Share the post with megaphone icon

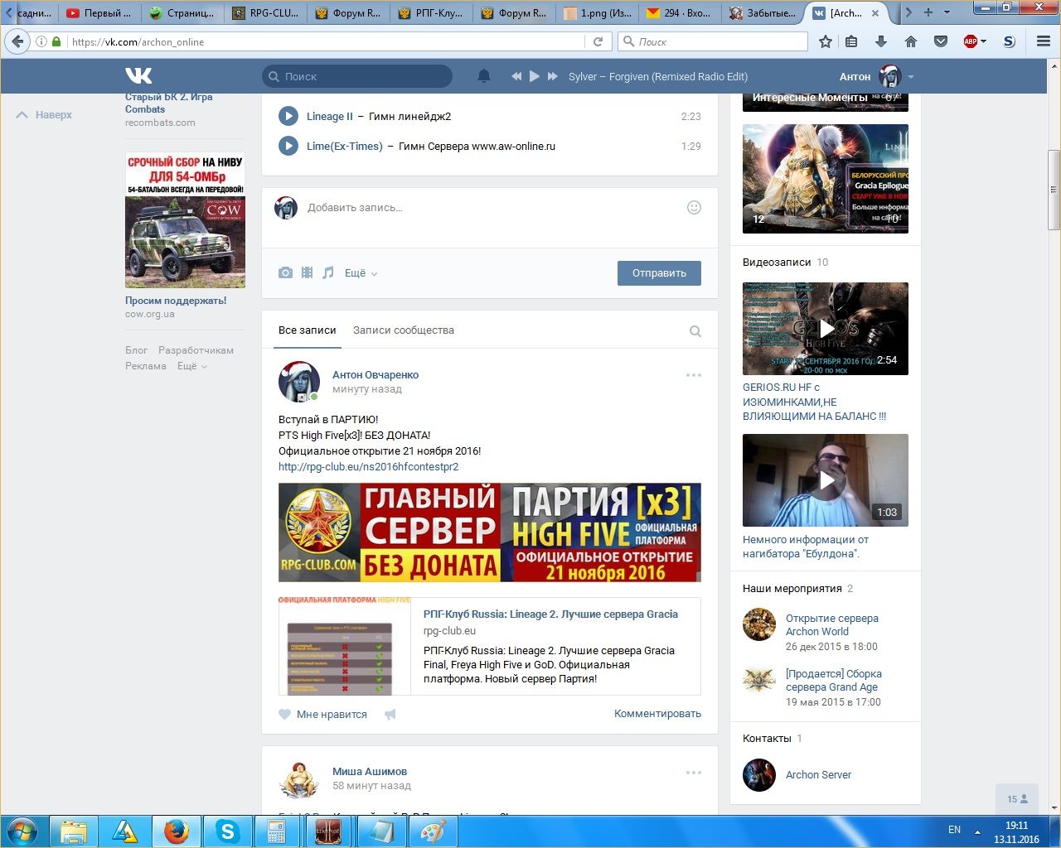tap(390, 714)
